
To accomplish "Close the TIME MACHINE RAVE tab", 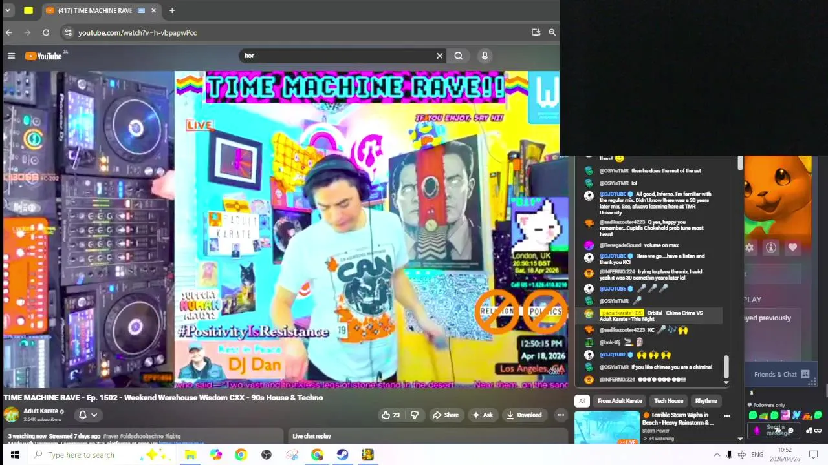I will 154,10.
